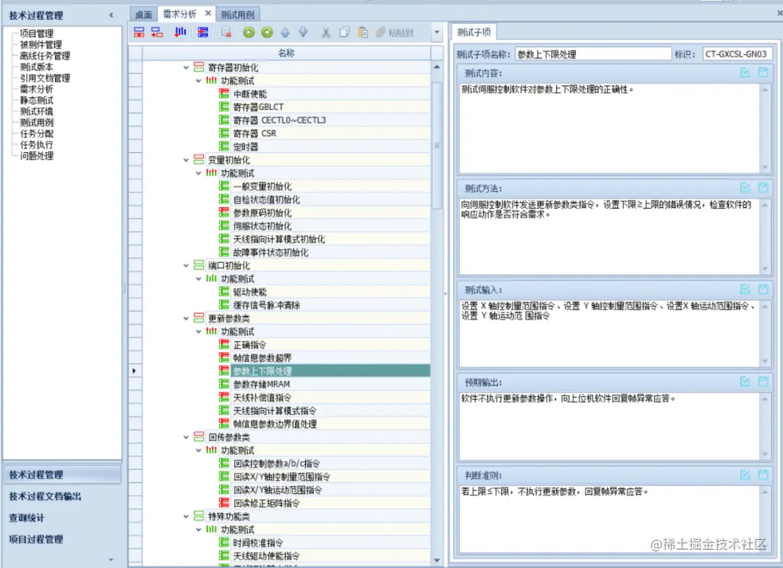Close the 需求分析 tab
Image resolution: width=783 pixels, height=568 pixels.
pyautogui.click(x=208, y=14)
